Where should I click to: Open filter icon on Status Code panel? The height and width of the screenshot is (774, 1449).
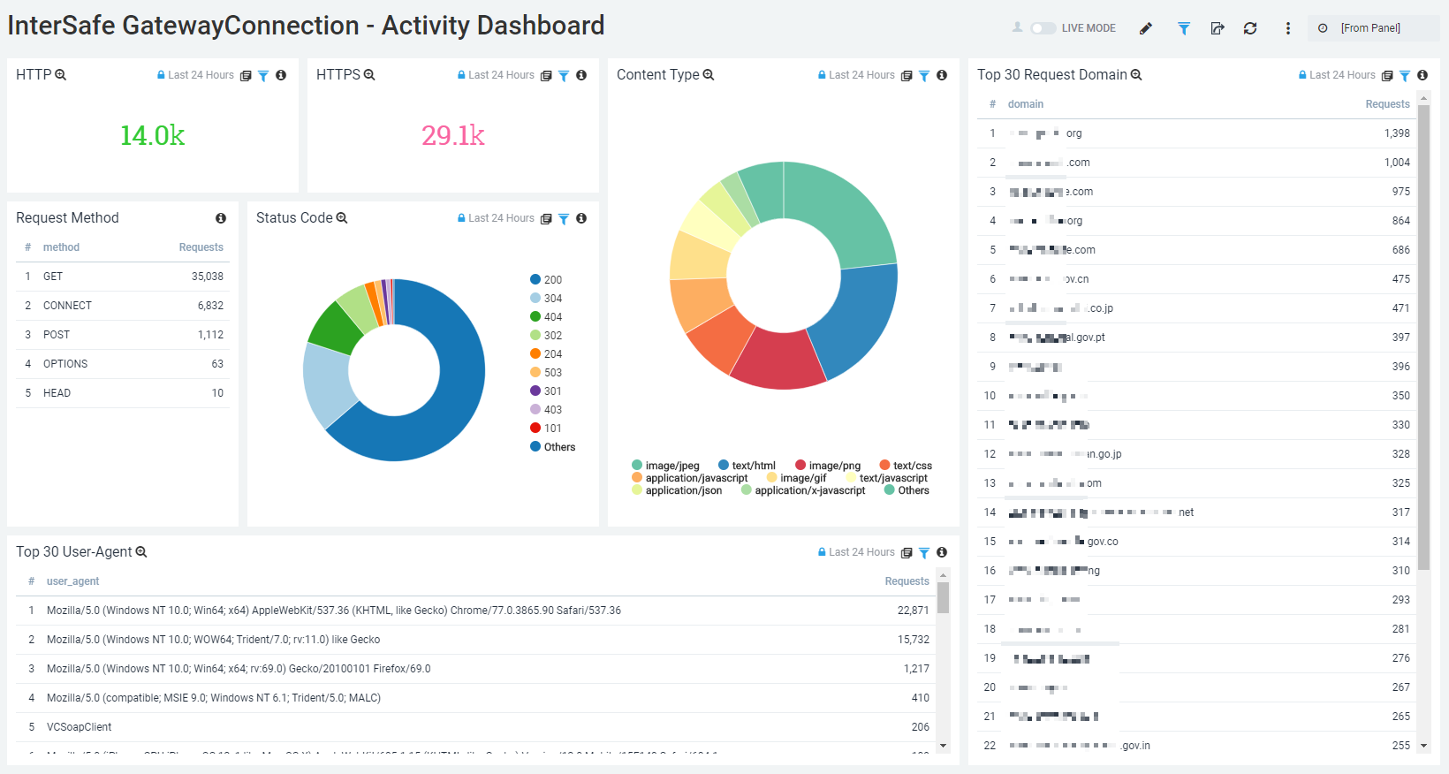coord(564,219)
